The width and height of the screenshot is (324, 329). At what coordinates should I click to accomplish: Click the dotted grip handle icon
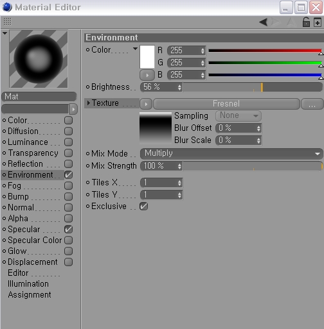(x=7, y=22)
